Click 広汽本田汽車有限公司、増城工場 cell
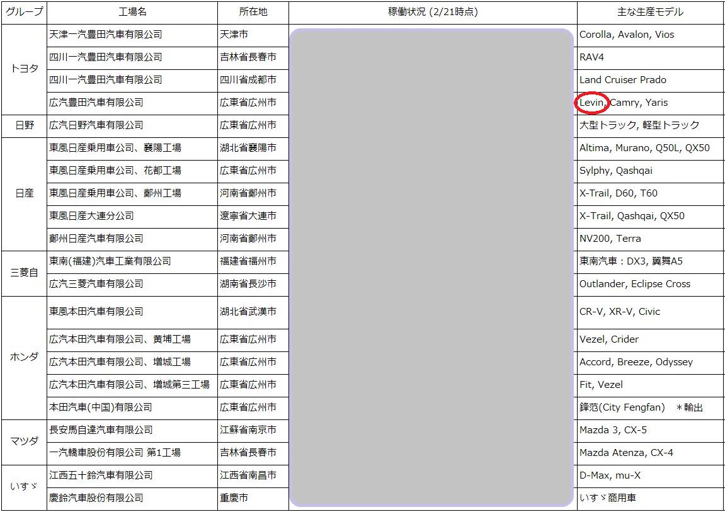The width and height of the screenshot is (725, 512). tap(132, 362)
